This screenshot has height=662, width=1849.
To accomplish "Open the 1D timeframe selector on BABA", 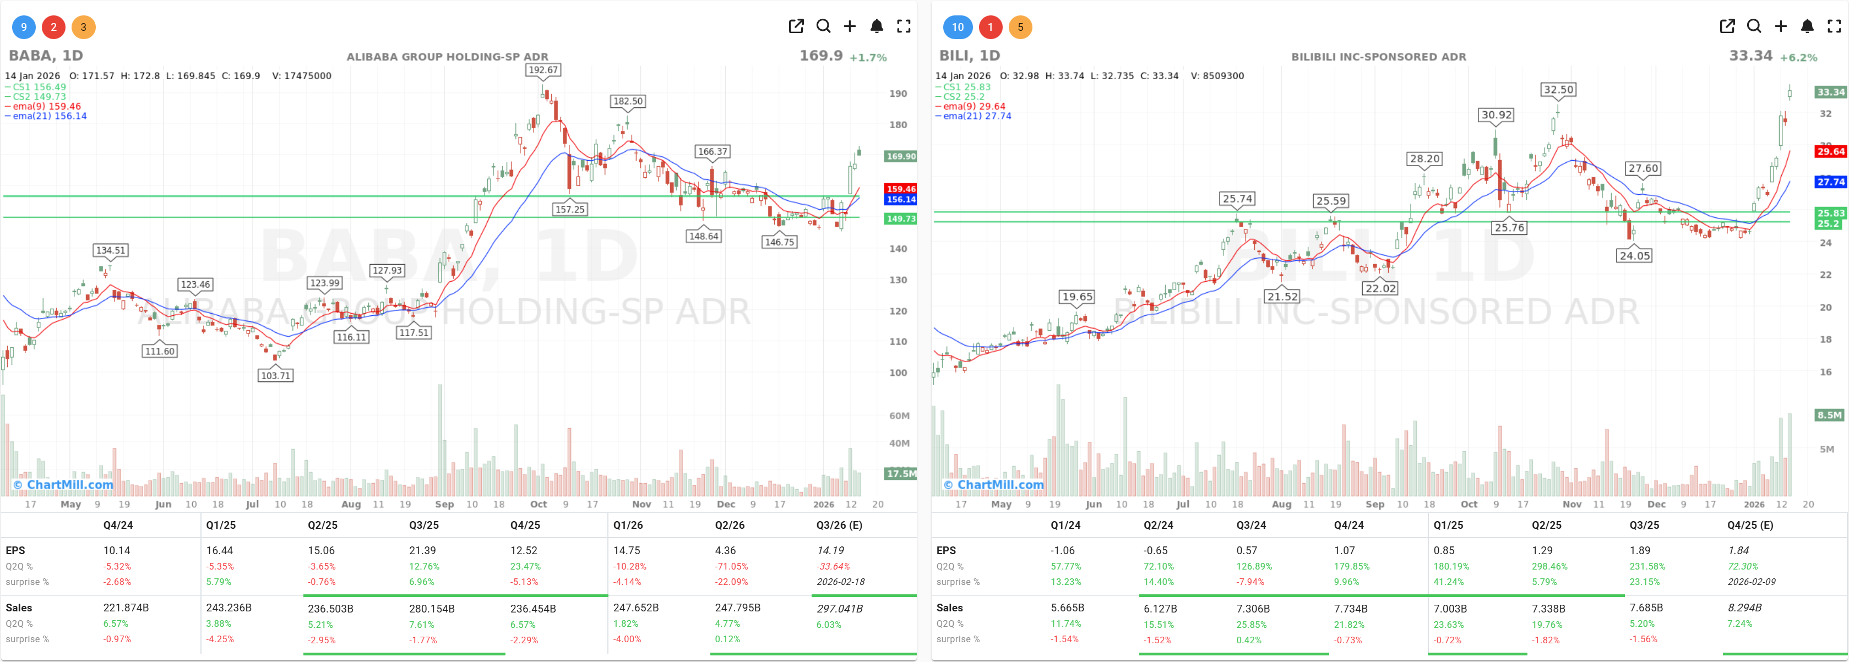I will pos(72,55).
